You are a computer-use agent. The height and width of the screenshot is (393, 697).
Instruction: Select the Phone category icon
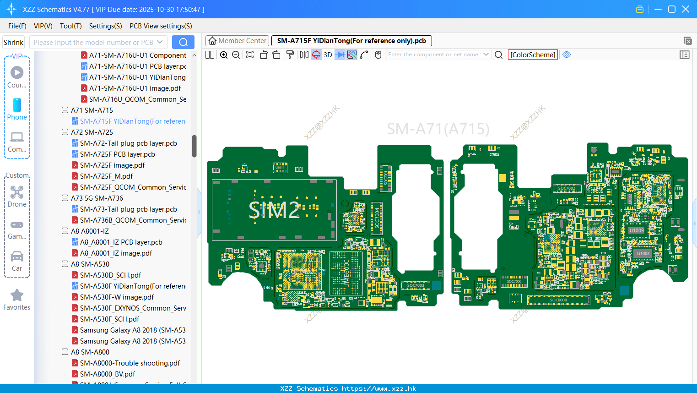(17, 109)
